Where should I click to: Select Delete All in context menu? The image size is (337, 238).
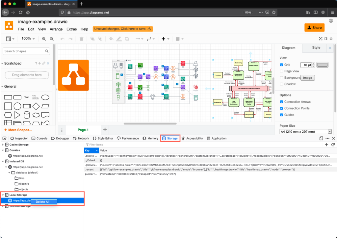click(44, 202)
